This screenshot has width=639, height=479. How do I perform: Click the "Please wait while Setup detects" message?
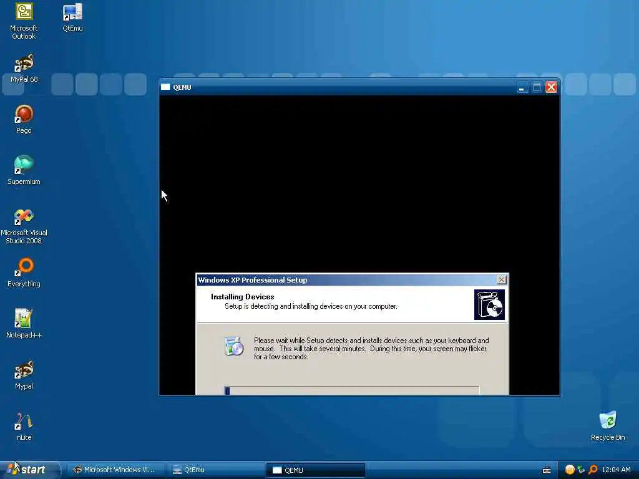coord(371,349)
